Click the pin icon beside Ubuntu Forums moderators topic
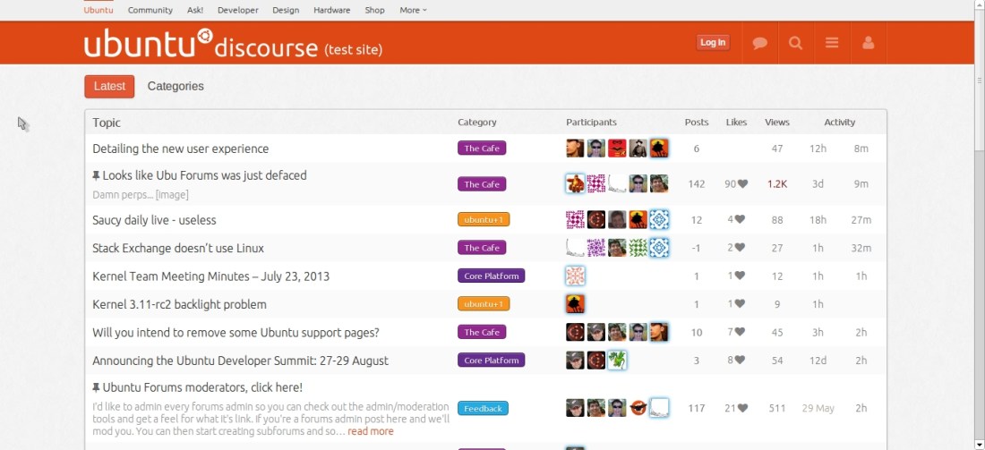The height and width of the screenshot is (450, 985). (x=96, y=387)
